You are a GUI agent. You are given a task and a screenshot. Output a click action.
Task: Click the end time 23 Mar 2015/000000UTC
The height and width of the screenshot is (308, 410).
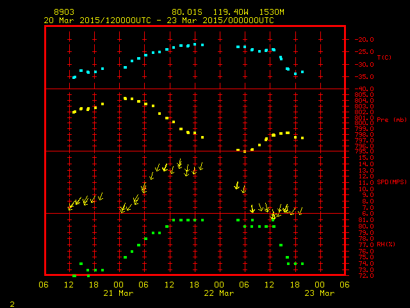click(220, 21)
